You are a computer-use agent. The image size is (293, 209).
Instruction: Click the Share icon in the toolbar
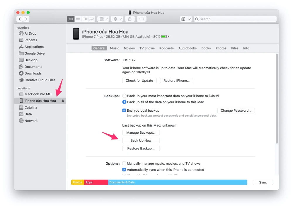130,19
